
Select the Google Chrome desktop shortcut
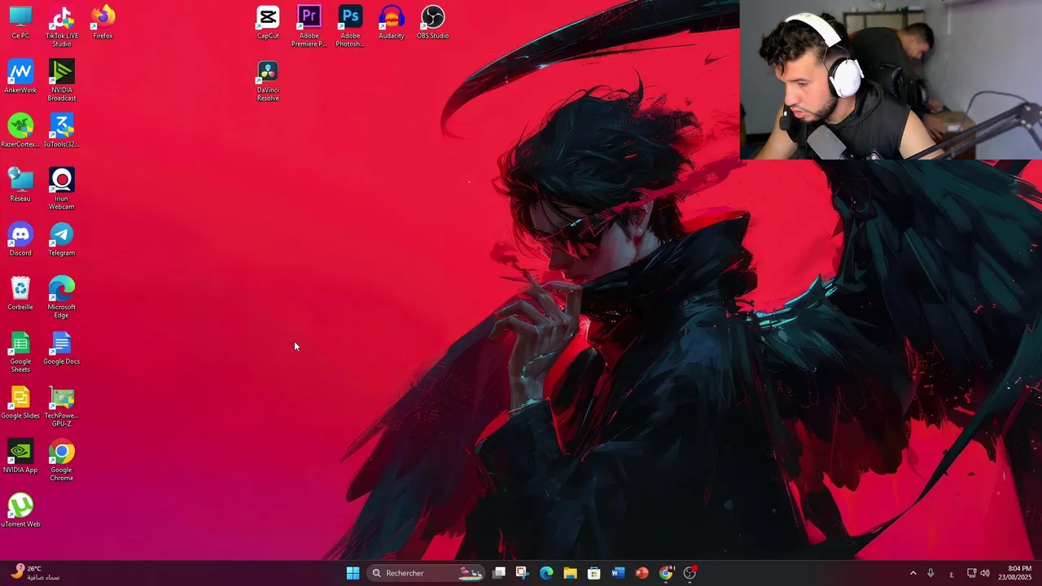pyautogui.click(x=62, y=460)
